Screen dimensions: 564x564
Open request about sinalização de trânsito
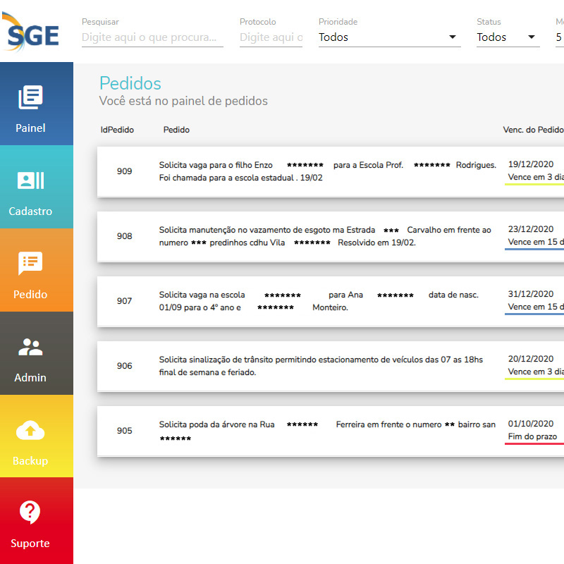click(x=321, y=366)
